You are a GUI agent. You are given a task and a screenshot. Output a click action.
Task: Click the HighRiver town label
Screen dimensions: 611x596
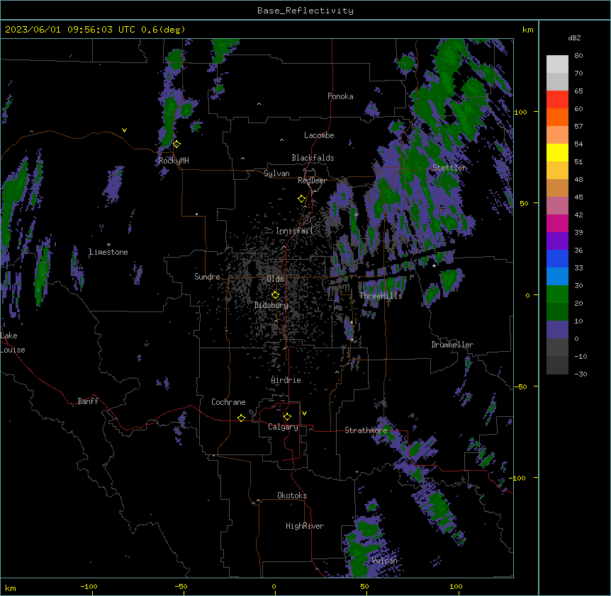[305, 526]
